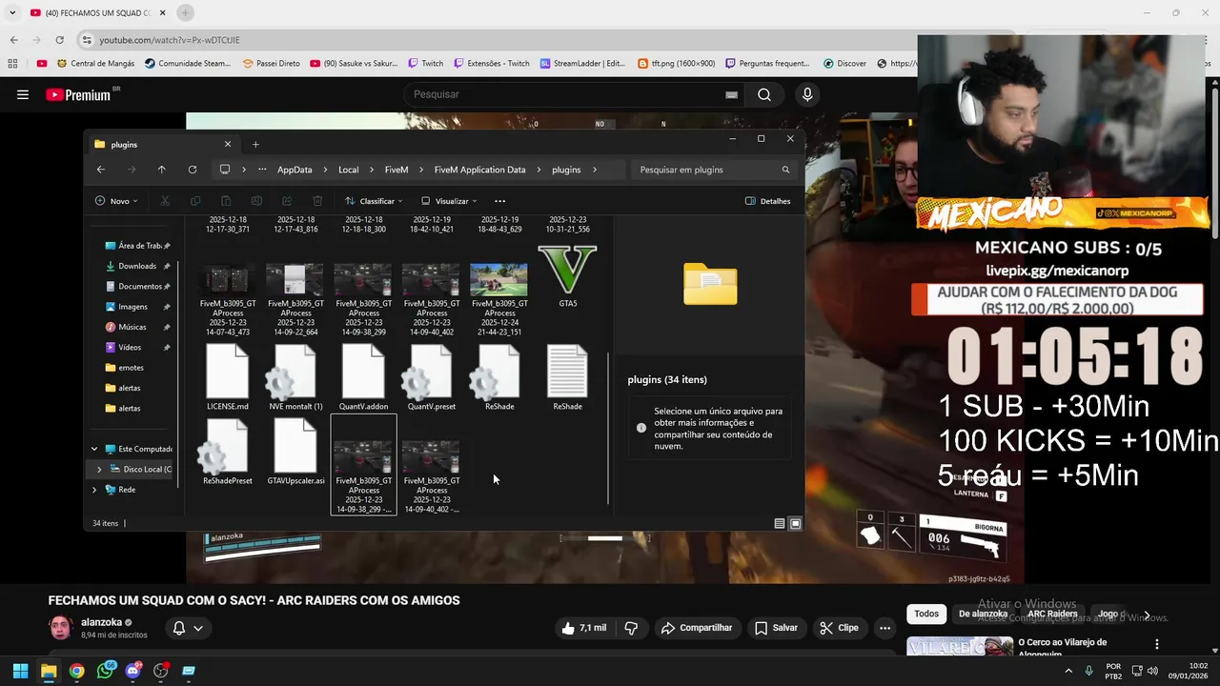The width and height of the screenshot is (1220, 686).
Task: Open alanzoka channel name link
Action: coord(102,622)
